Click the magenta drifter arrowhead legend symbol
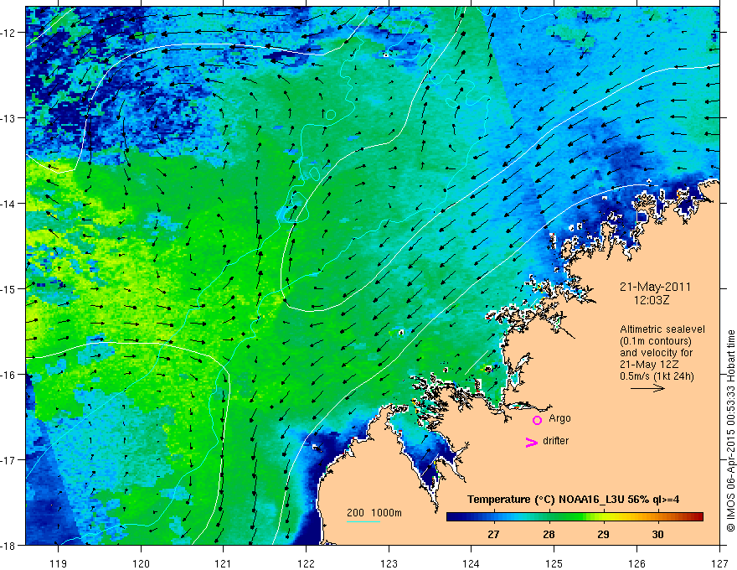The image size is (737, 570). 531,442
